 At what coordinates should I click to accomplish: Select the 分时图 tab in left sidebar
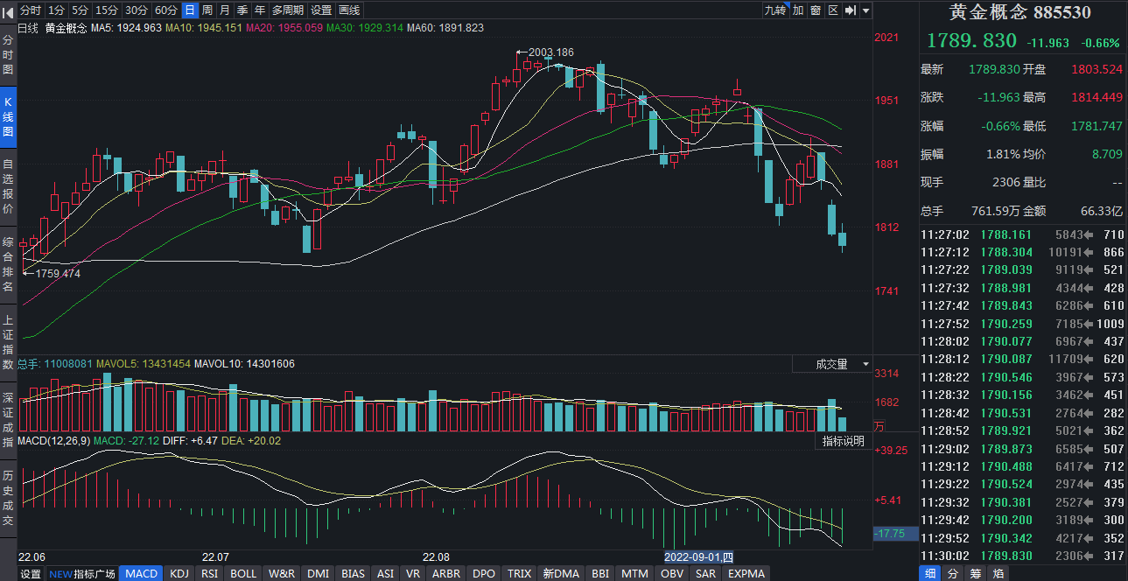tap(8, 55)
